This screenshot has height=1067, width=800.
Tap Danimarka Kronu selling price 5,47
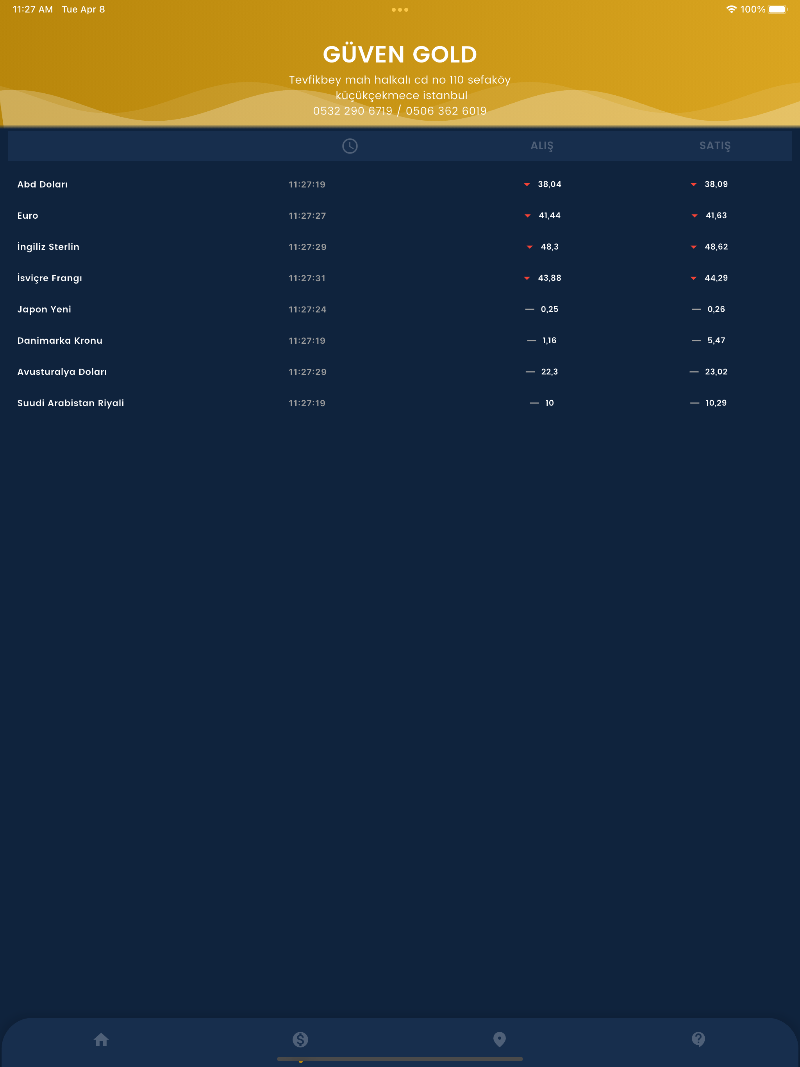click(x=716, y=341)
